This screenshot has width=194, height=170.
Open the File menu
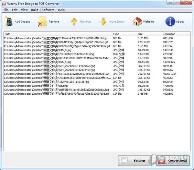coord(6,10)
